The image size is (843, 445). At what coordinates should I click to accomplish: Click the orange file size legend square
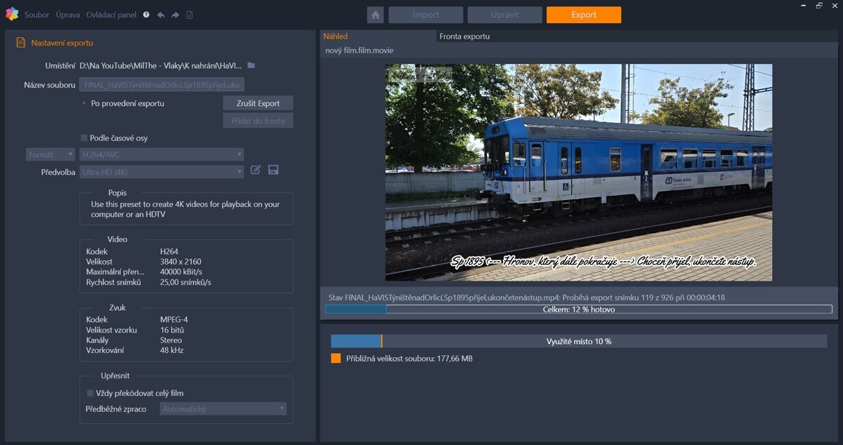[x=336, y=358]
